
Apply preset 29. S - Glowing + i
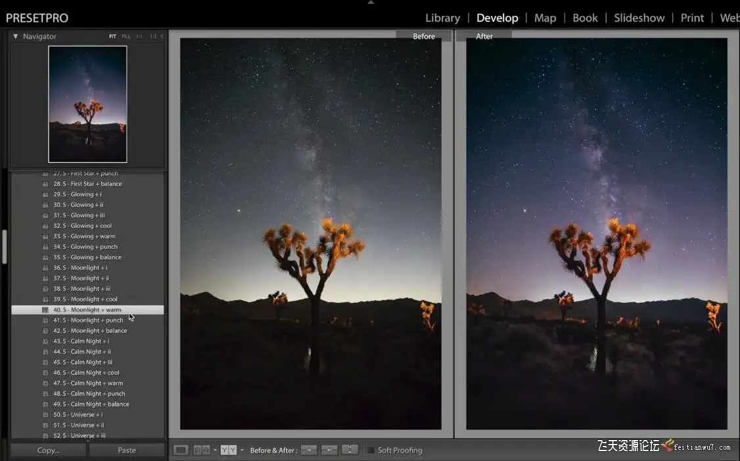88,194
